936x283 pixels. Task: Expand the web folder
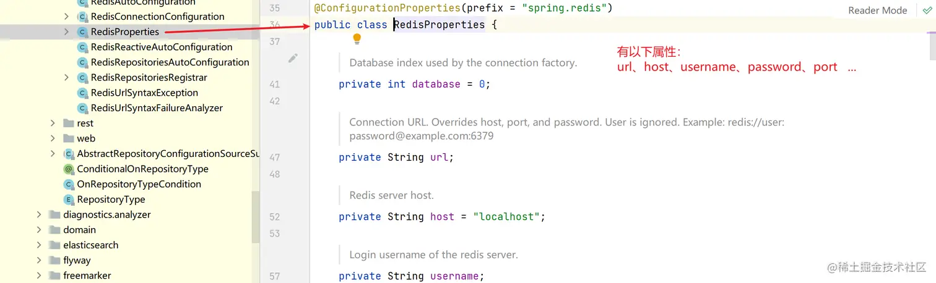[x=53, y=138]
